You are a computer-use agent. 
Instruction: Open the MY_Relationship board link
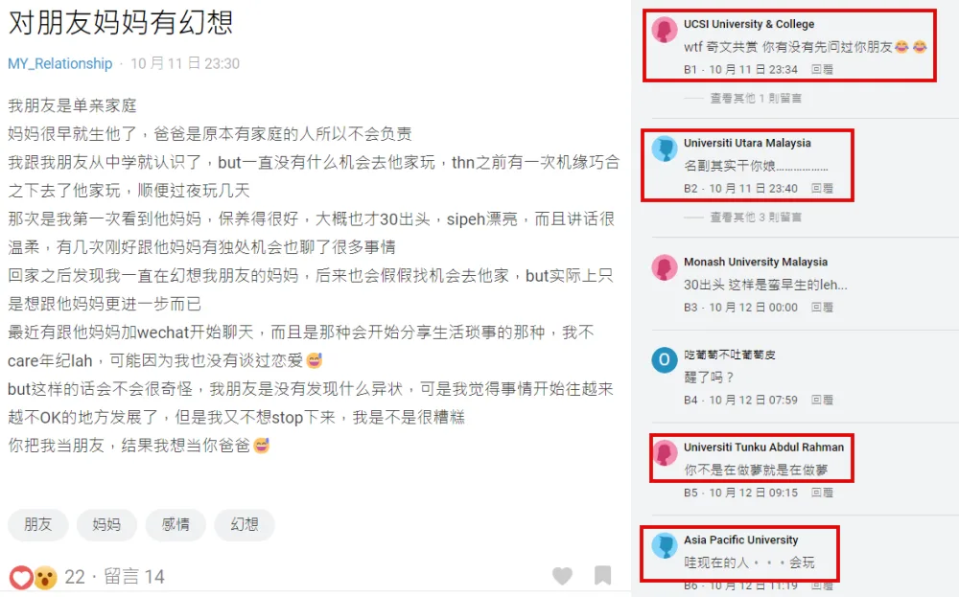[x=59, y=63]
